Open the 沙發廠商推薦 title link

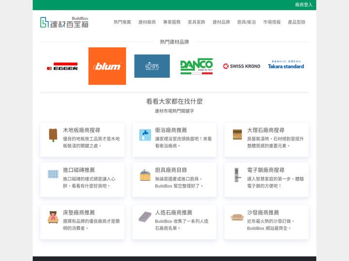(x=263, y=212)
